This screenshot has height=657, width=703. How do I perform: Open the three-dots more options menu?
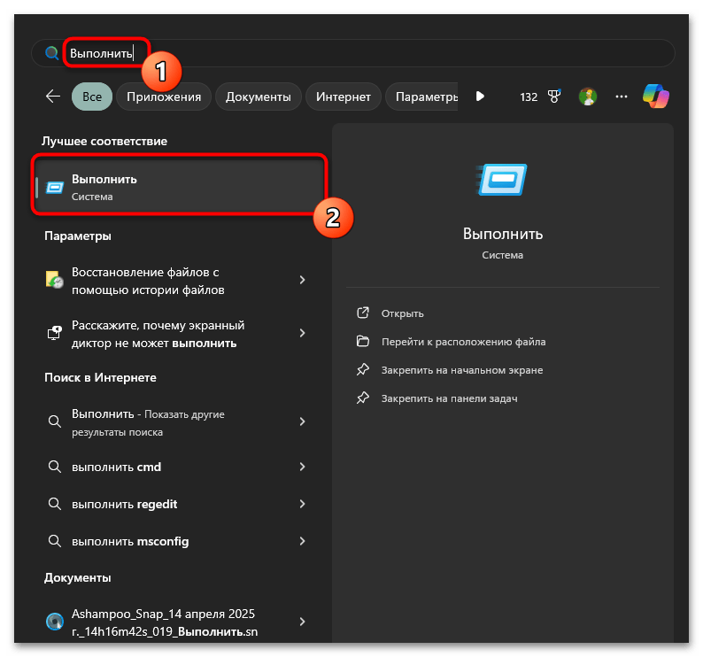pos(621,97)
